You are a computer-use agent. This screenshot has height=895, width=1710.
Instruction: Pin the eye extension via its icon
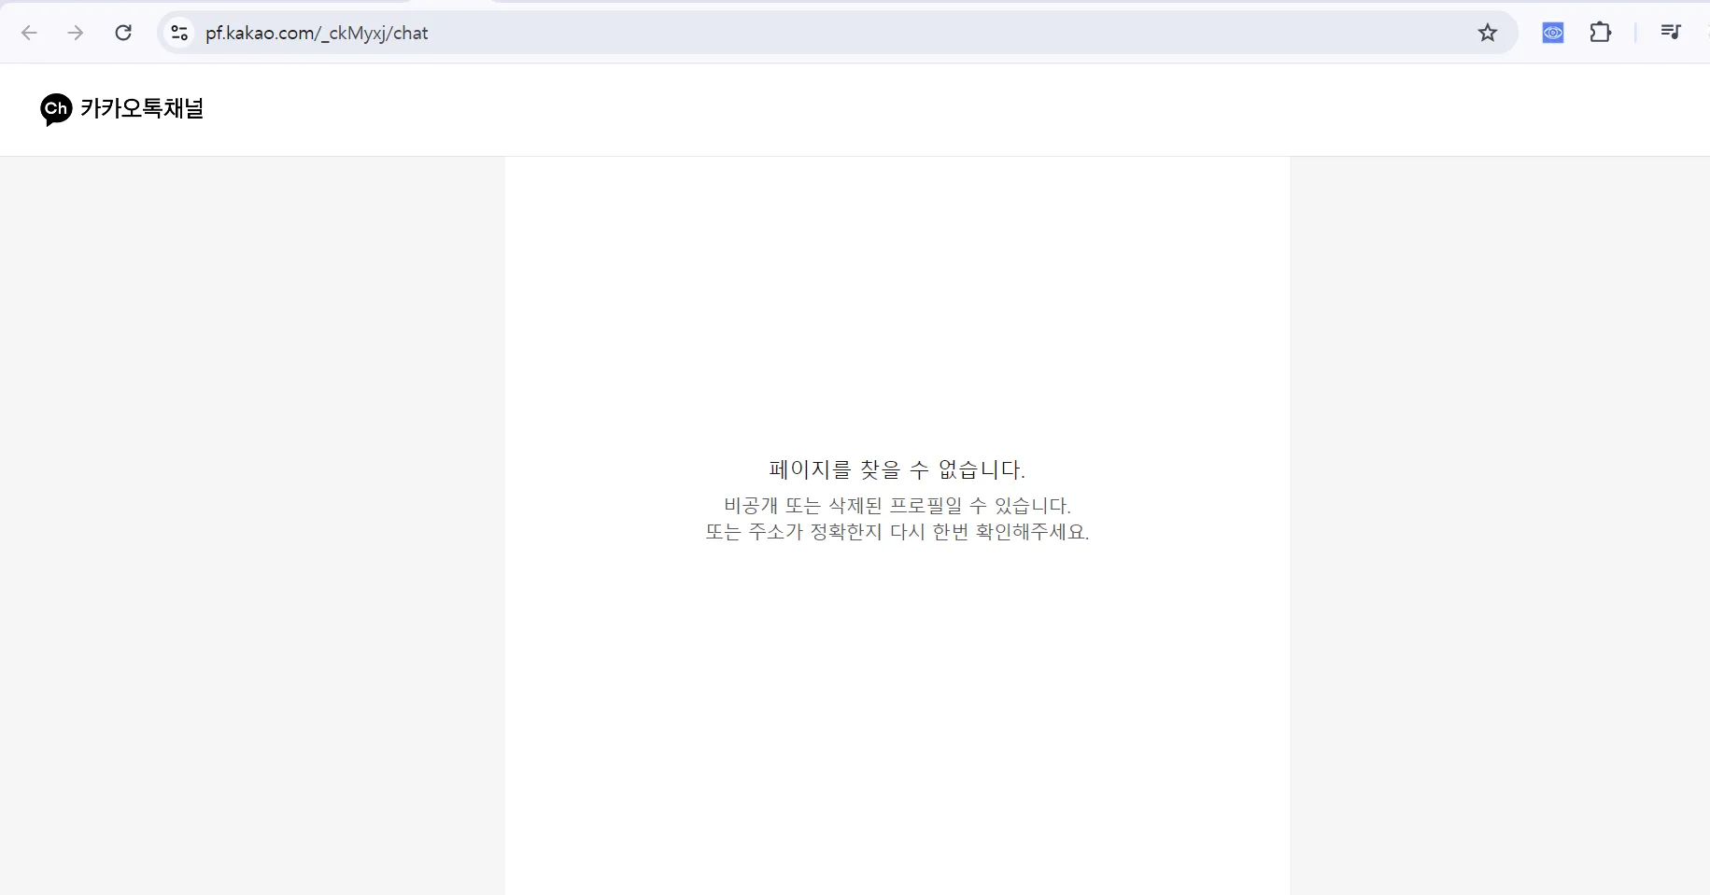click(x=1553, y=33)
